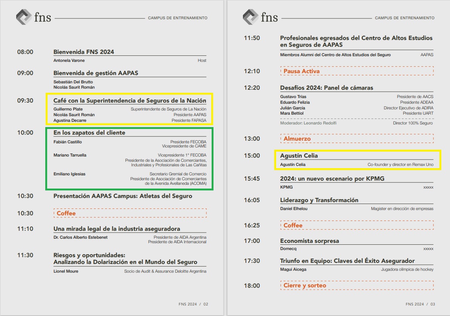
Task: Select the 15:00 'Agustín Celia' session heading
Action: point(299,156)
